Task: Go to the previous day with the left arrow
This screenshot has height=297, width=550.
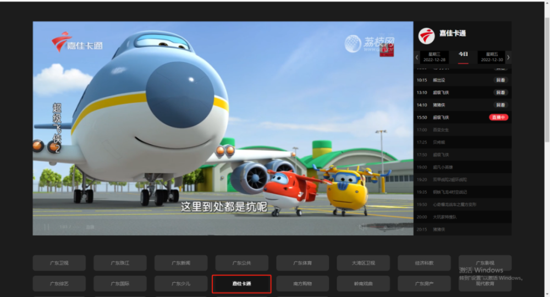Action: point(417,57)
